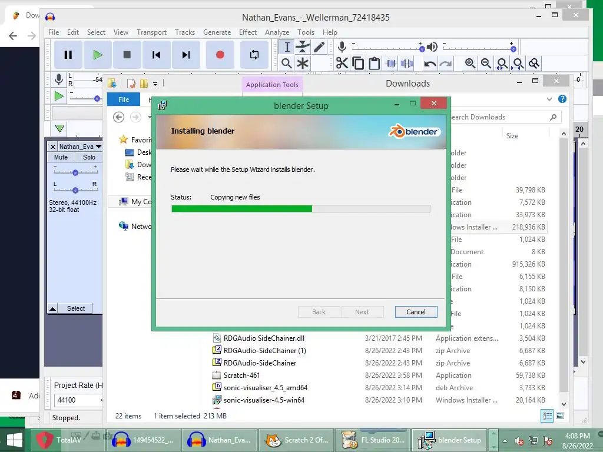Adjust the track pan L-R slider
The height and width of the screenshot is (452, 603).
pos(75,190)
